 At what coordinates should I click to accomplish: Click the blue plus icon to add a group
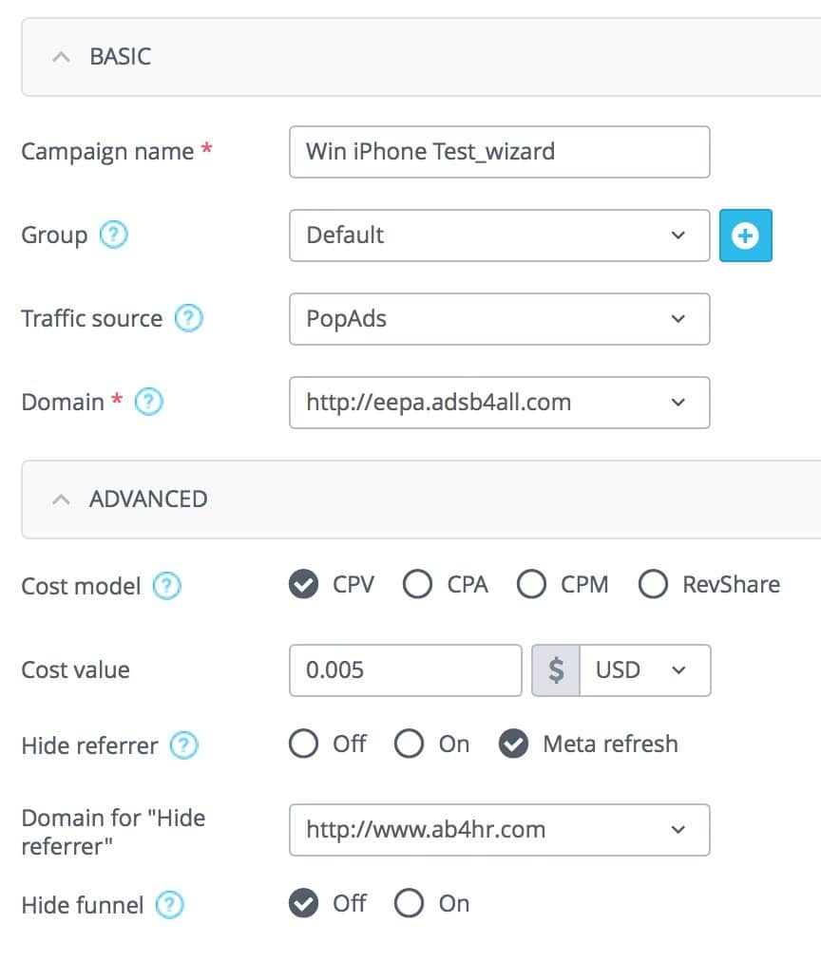tap(746, 235)
